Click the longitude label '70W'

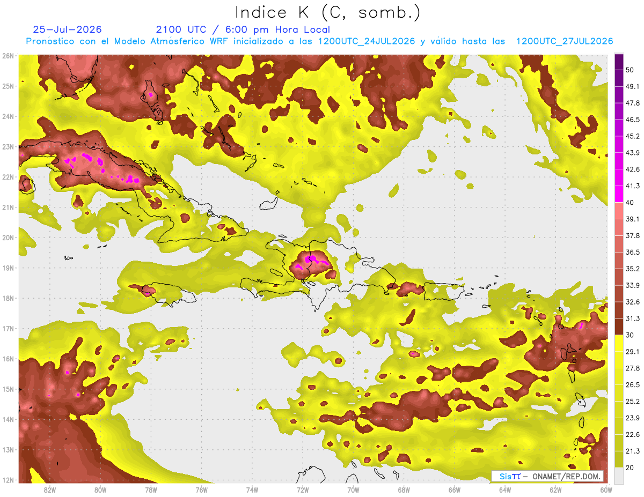pyautogui.click(x=353, y=489)
